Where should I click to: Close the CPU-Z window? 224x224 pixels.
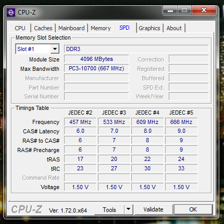(204, 10)
